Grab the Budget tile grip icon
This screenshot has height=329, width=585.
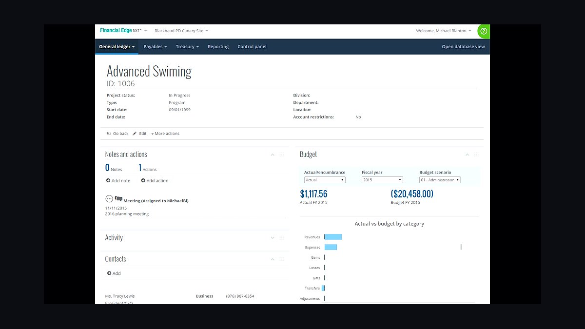(x=476, y=155)
